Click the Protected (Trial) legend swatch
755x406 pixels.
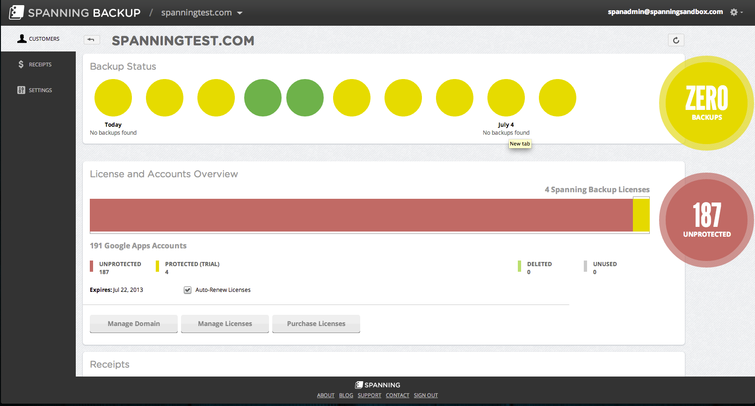[x=158, y=266]
